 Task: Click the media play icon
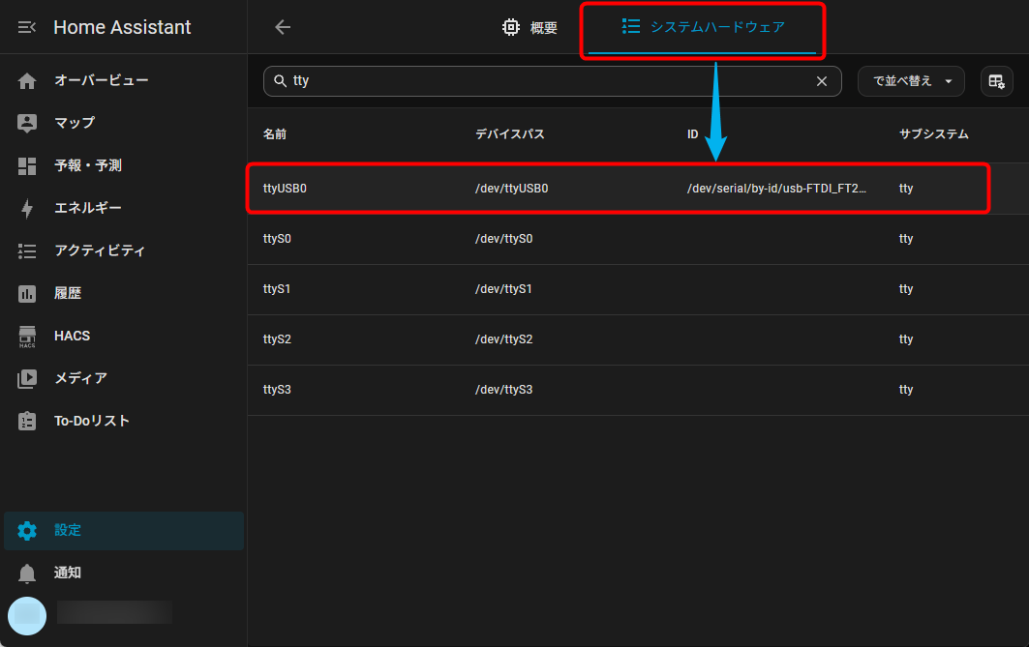(27, 379)
